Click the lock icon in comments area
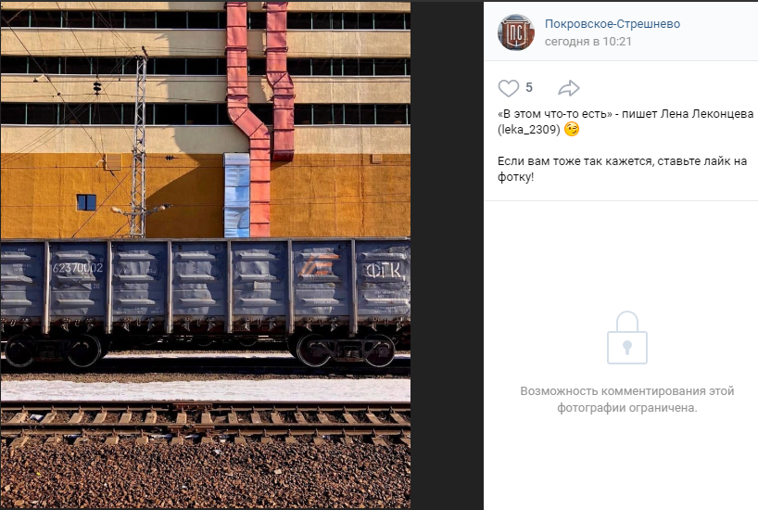758x510 pixels. [627, 338]
